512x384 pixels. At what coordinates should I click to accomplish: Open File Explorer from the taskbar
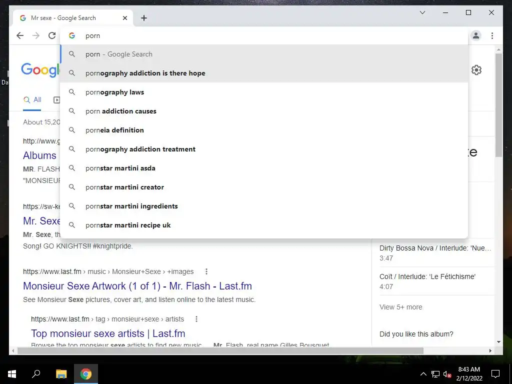(x=61, y=374)
